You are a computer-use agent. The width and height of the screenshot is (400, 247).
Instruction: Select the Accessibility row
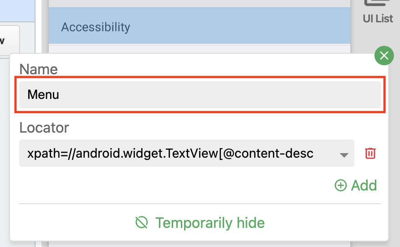pyautogui.click(x=199, y=26)
